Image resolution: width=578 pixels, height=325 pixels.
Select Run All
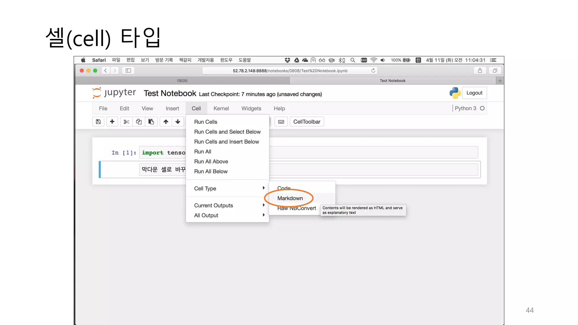[227, 151]
